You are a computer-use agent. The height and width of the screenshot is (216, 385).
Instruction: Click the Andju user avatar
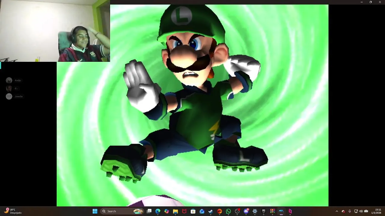(x=9, y=80)
